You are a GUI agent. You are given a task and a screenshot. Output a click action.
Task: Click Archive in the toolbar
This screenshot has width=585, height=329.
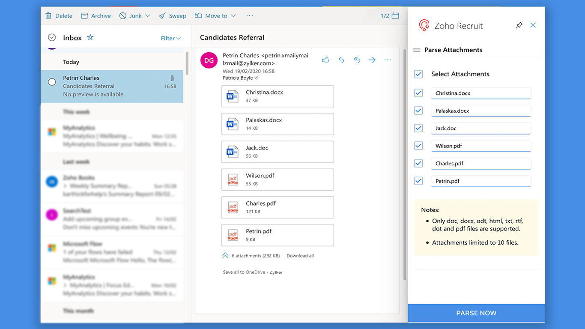pyautogui.click(x=96, y=16)
